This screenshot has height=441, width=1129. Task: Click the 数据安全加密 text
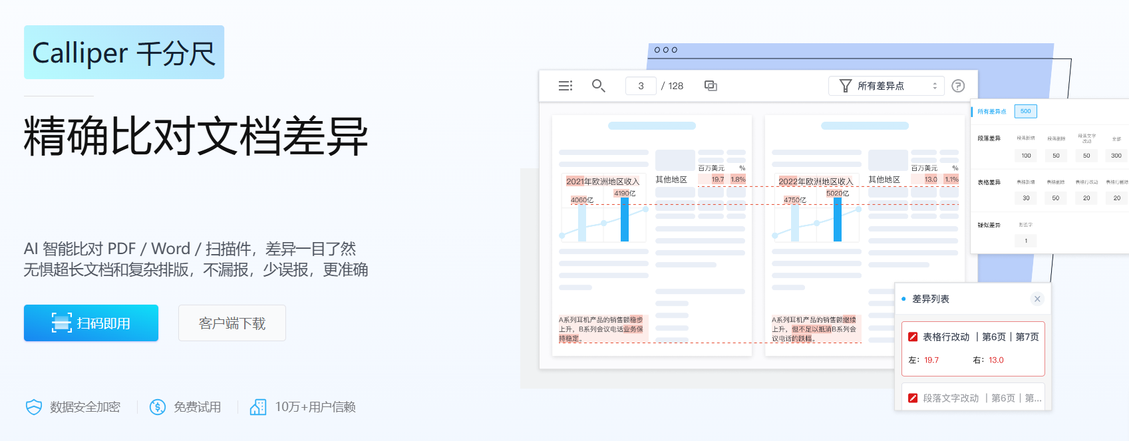[85, 407]
